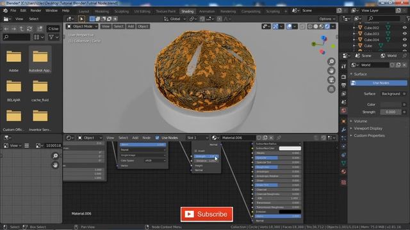The width and height of the screenshot is (410, 230).
Task: Open Texture properties checker icon
Action: click(343, 182)
